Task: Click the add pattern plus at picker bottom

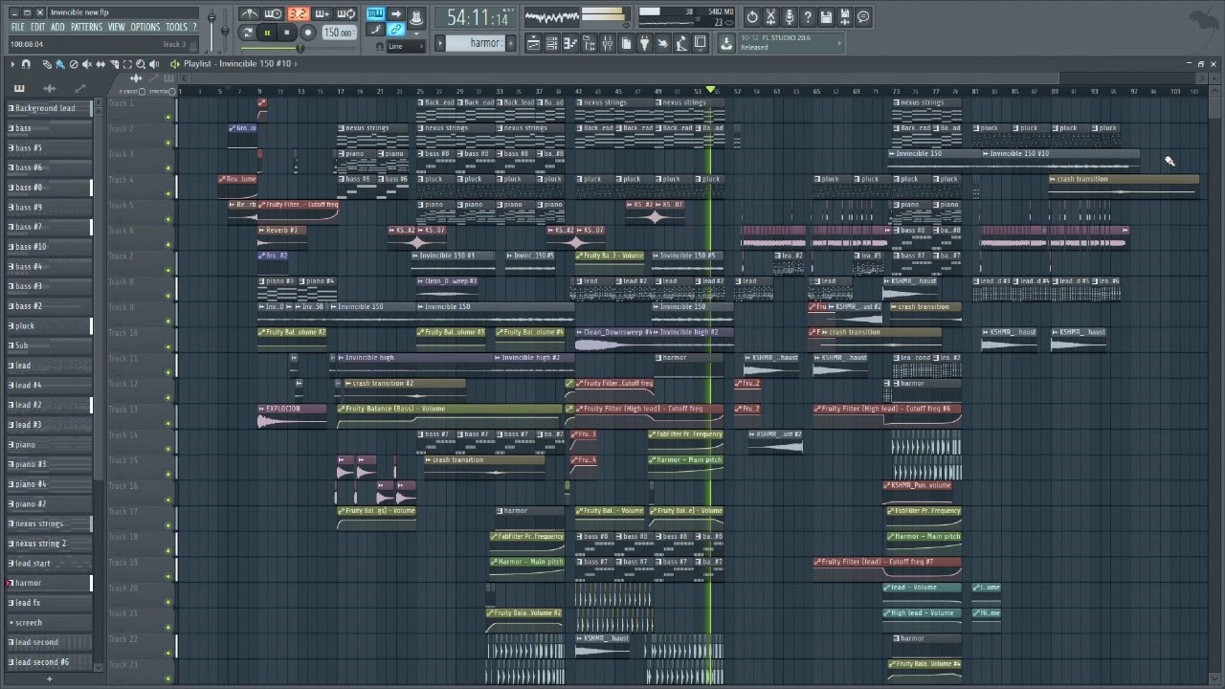Action: [49, 679]
